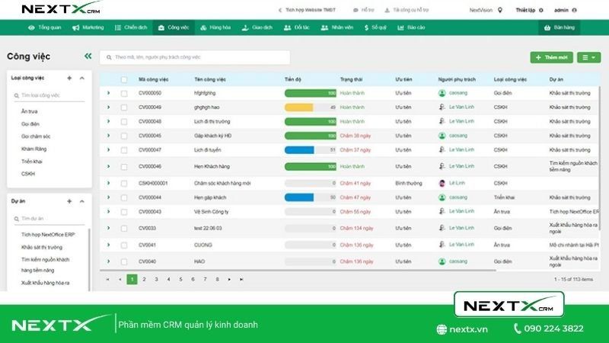
Task: Click avatar of Le Van Linh in CV000049 row
Action: [442, 107]
